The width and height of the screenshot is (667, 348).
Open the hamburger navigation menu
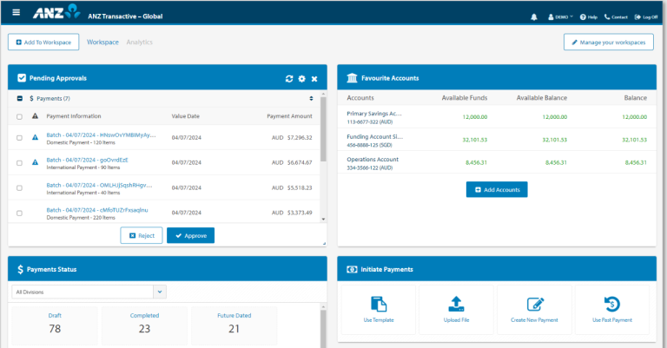(x=17, y=12)
